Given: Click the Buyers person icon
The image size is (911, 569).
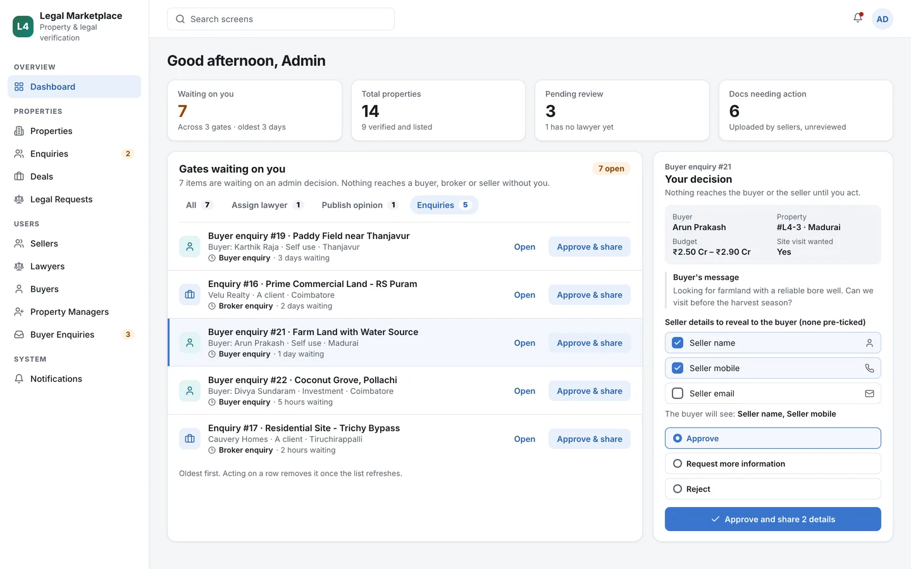Looking at the screenshot, I should [x=19, y=289].
